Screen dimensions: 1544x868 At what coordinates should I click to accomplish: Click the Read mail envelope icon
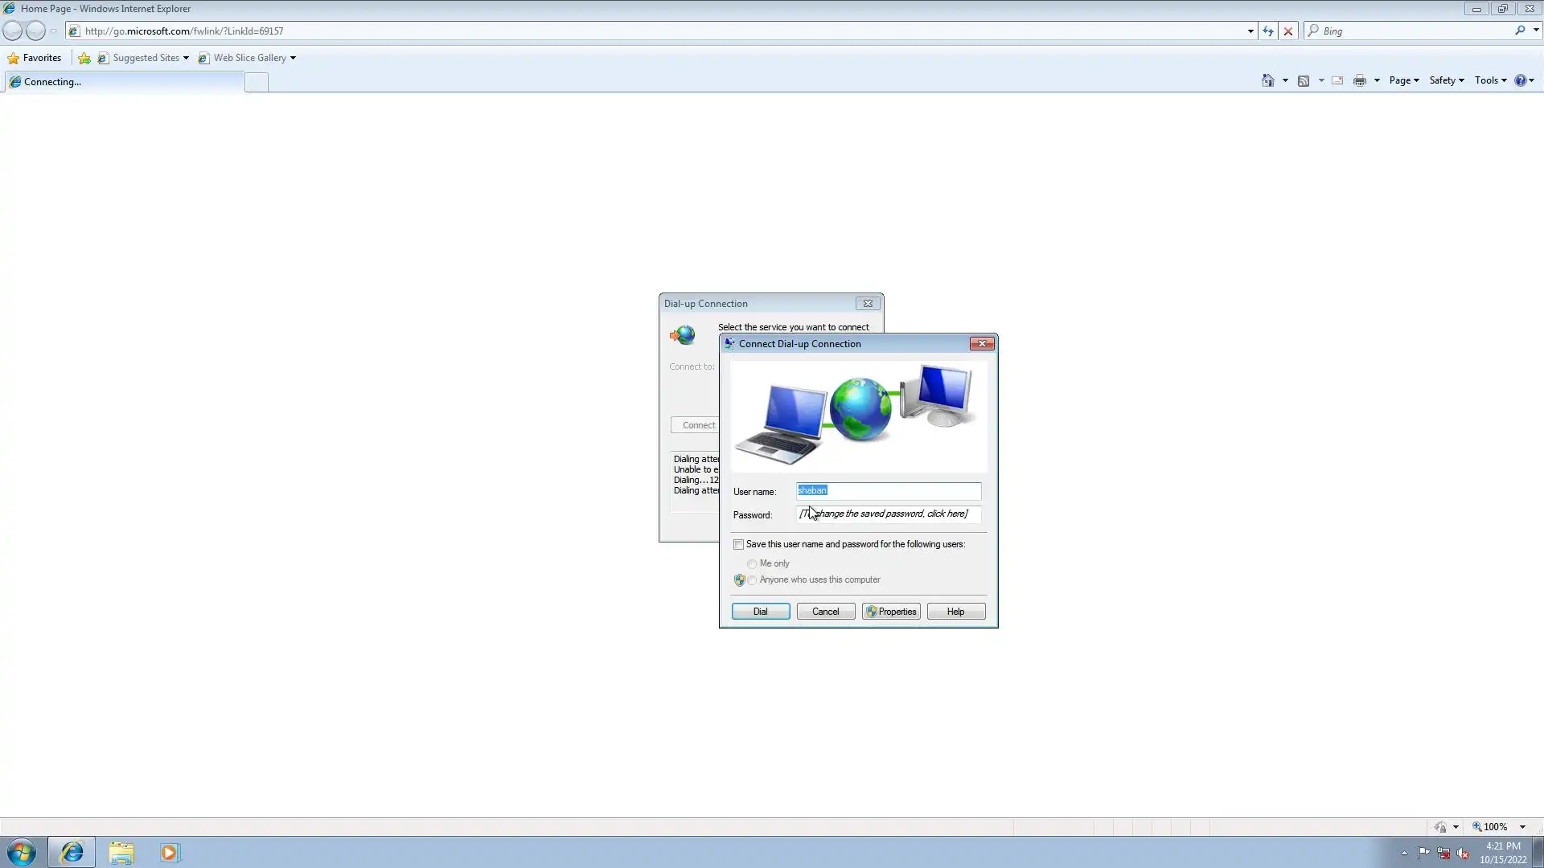pos(1337,80)
